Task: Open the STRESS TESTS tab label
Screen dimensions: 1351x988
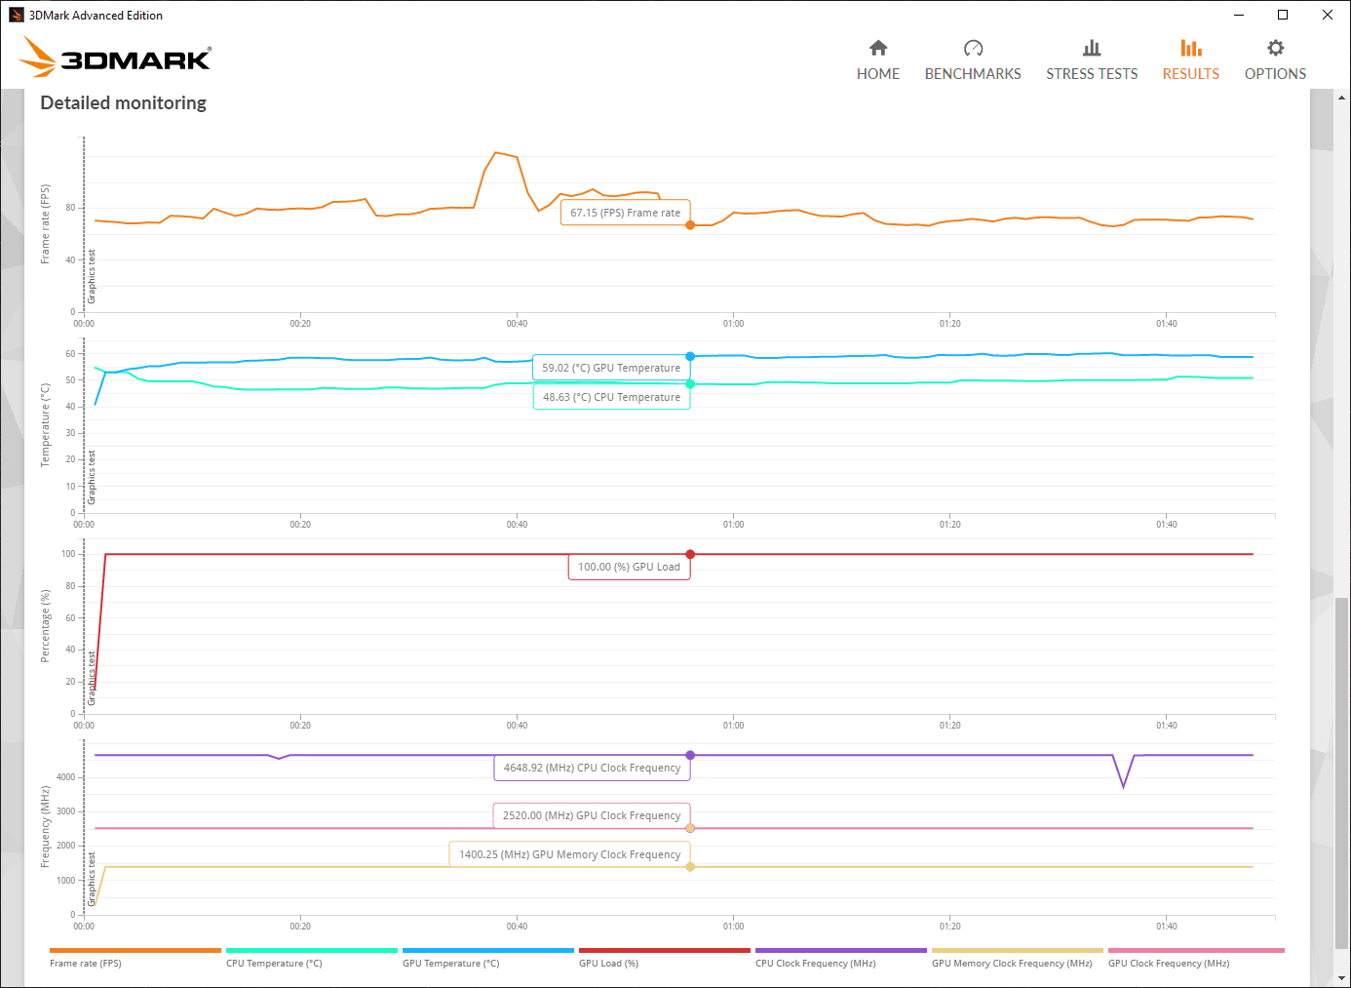Action: [1092, 74]
